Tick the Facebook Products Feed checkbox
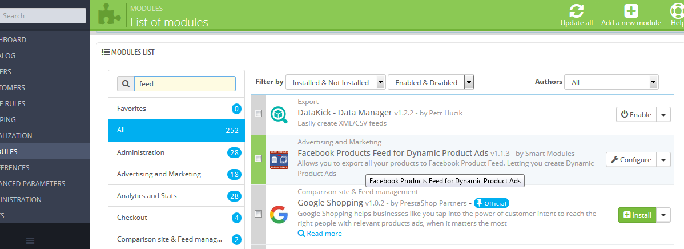Viewport: 684px width, 249px height. (258, 158)
